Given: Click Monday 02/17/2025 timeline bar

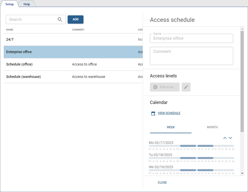Looking at the screenshot, I should click(x=192, y=146).
